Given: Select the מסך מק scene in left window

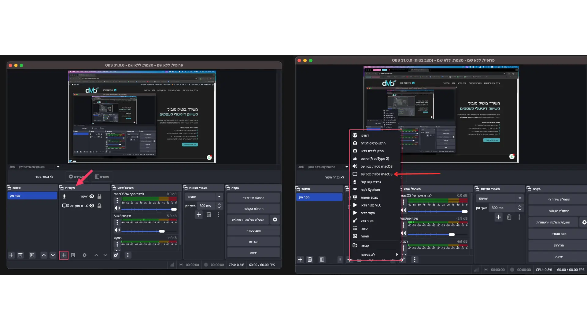Looking at the screenshot, I should pyautogui.click(x=32, y=196).
